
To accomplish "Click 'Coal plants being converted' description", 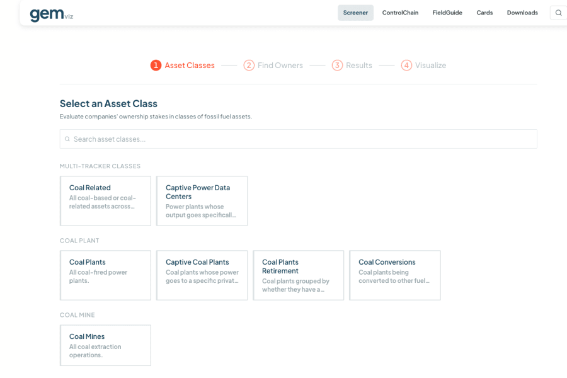I will (394, 277).
